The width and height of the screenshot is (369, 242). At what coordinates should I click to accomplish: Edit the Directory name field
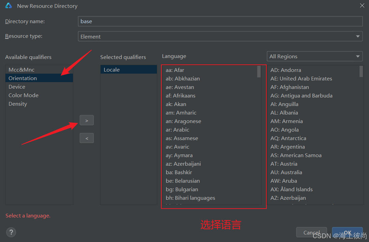pos(220,21)
